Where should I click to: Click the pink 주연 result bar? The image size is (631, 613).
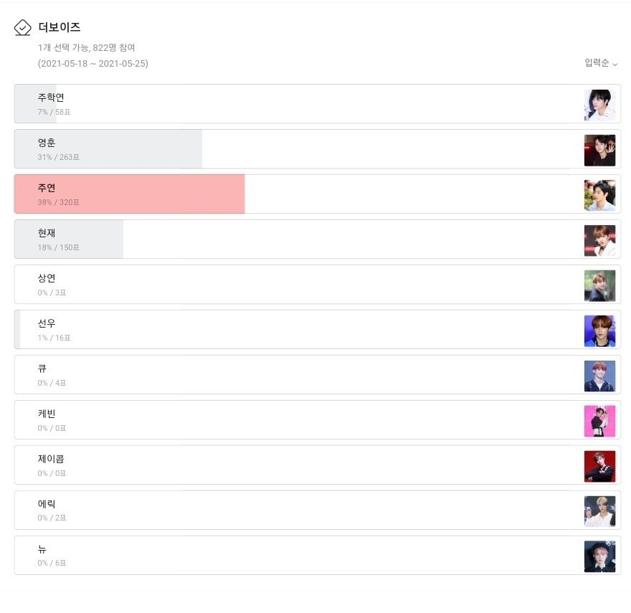(130, 194)
